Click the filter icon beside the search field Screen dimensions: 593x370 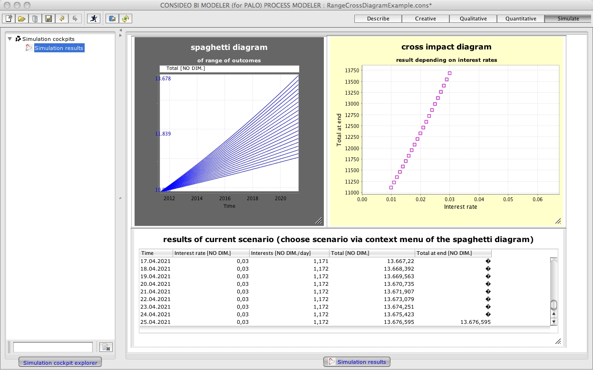pos(106,348)
